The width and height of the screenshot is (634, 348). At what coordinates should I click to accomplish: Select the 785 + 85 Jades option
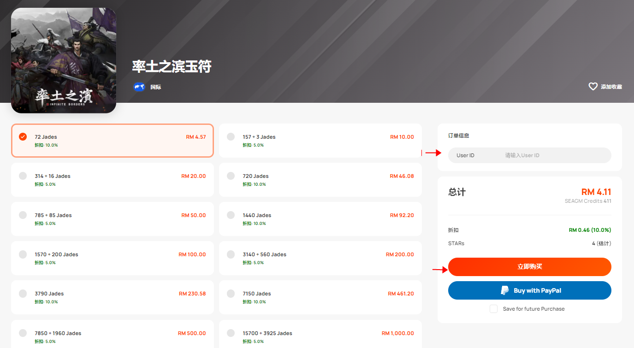point(113,219)
